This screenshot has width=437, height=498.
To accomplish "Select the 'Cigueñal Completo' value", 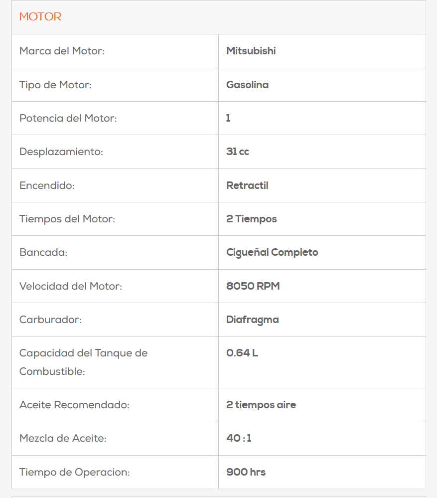I will click(x=272, y=252).
